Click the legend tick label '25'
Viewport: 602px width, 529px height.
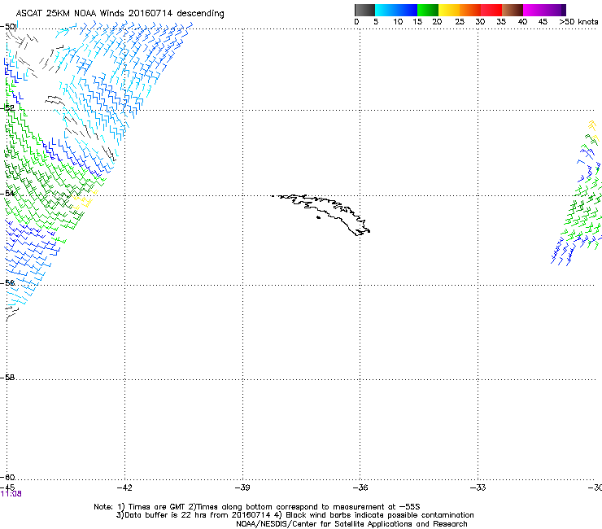pos(460,22)
